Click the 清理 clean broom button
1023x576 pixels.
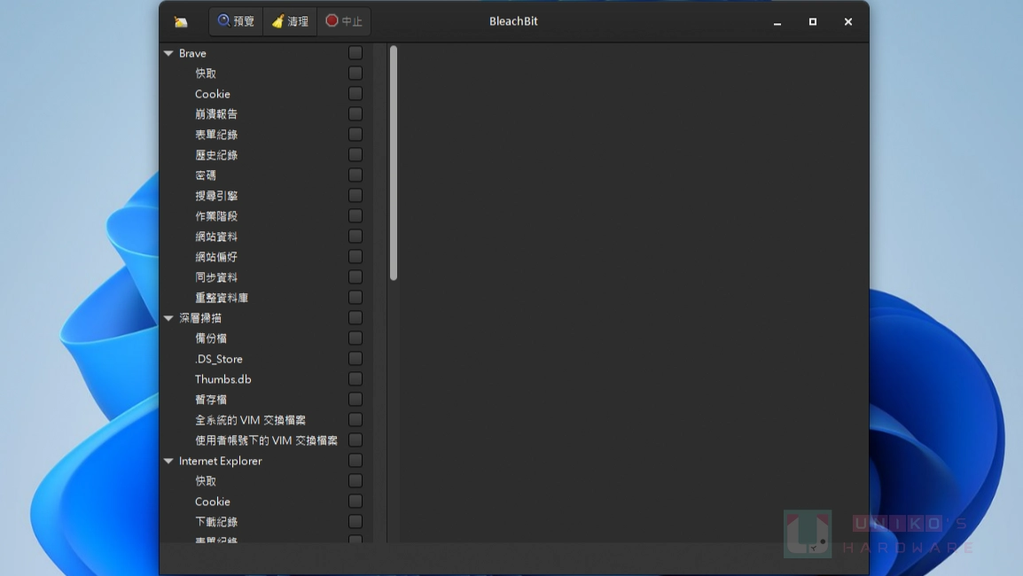(x=290, y=21)
